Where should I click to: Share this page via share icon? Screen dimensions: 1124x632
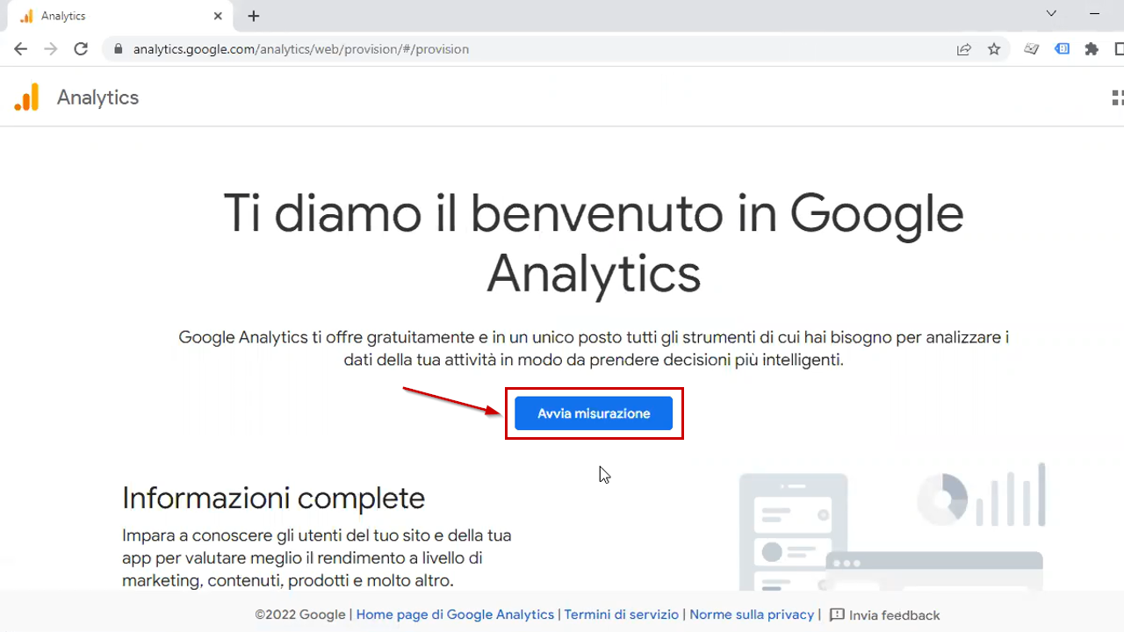coord(964,49)
